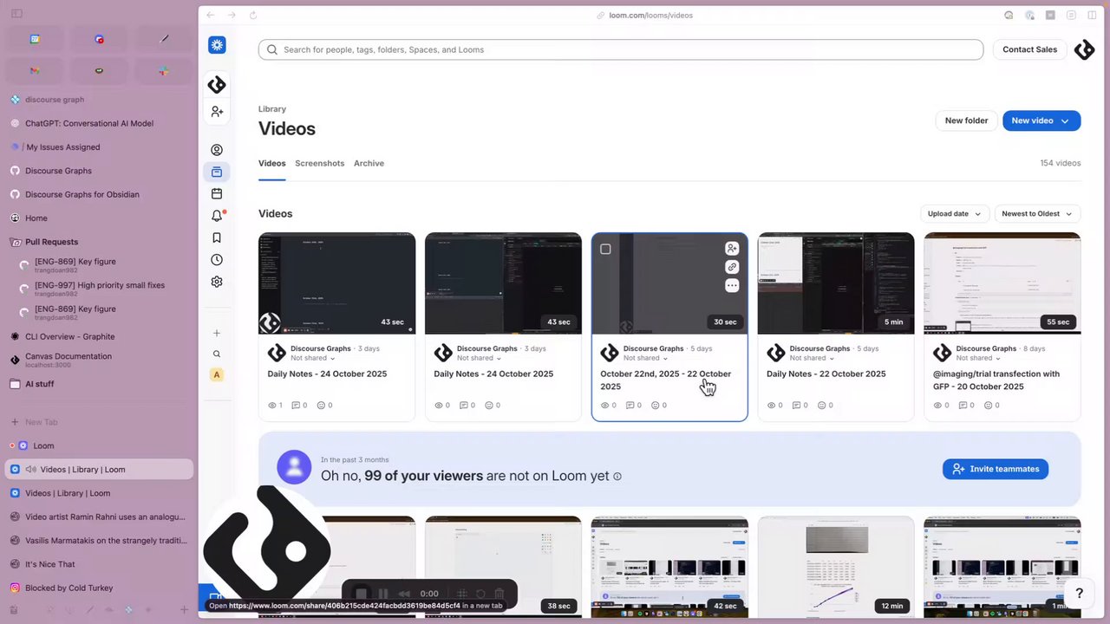1110x624 pixels.
Task: Open '[ENG-997] High priority small fixes' item
Action: pyautogui.click(x=100, y=289)
